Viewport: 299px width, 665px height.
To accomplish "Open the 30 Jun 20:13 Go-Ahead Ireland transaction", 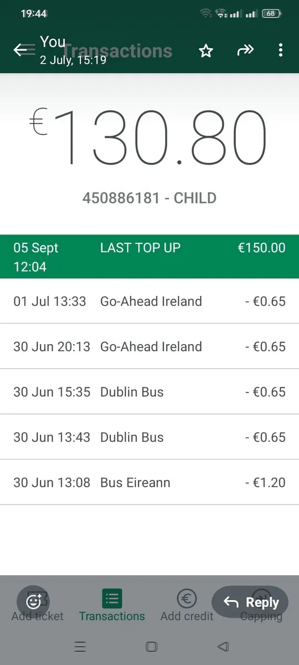I will (x=149, y=347).
